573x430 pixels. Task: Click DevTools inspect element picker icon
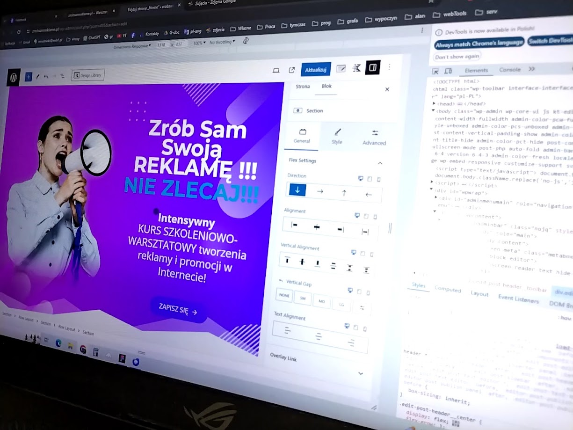click(x=435, y=71)
